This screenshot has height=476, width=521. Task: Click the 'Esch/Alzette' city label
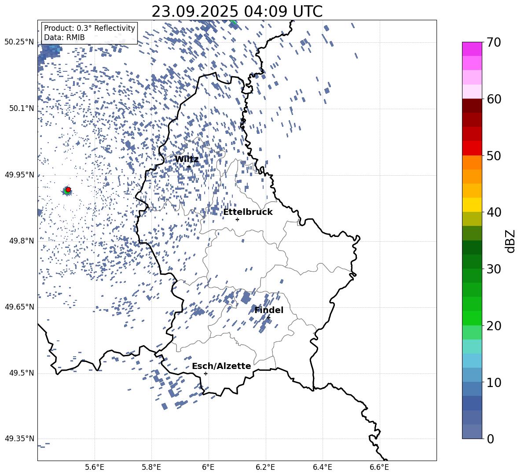tap(221, 366)
